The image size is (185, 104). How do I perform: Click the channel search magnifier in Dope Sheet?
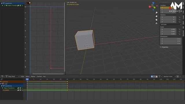2,79
